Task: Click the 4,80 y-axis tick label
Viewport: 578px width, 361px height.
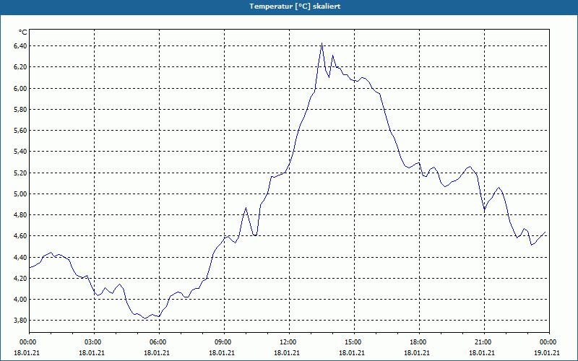Action: pos(20,214)
